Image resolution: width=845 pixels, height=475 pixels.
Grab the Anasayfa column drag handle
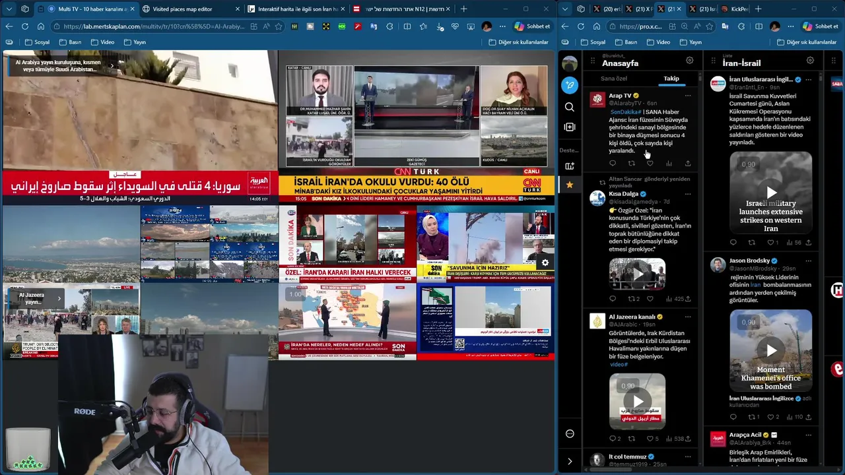pyautogui.click(x=593, y=61)
